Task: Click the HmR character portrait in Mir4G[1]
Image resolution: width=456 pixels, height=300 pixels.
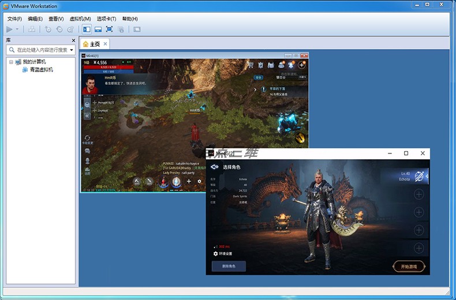Action: (x=90, y=85)
